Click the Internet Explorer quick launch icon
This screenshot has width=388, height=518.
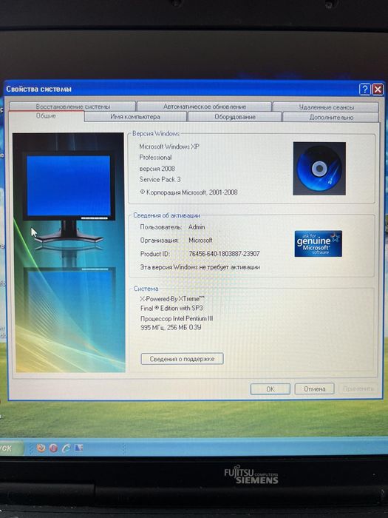66,448
